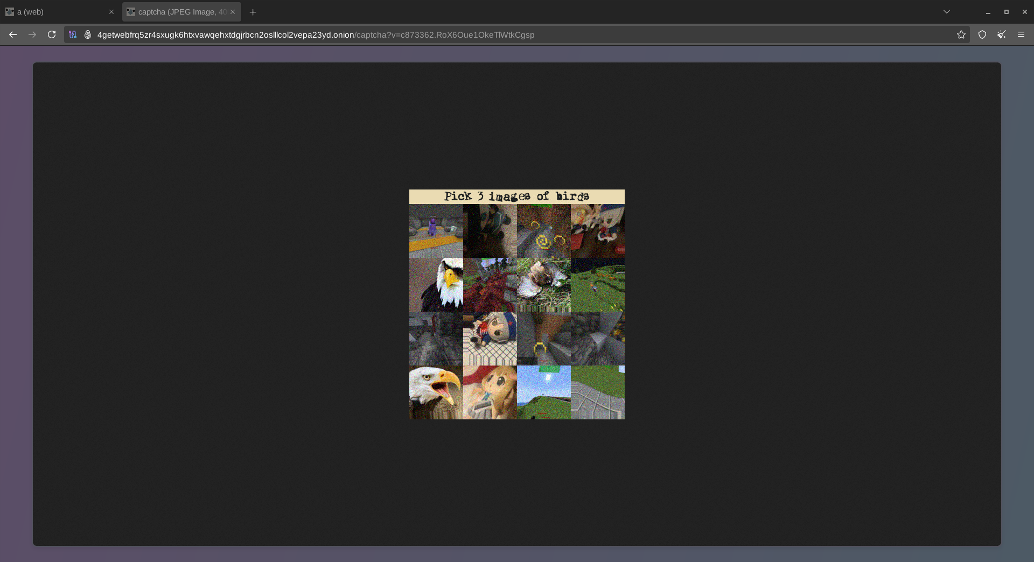The height and width of the screenshot is (562, 1034).
Task: Open the Tor circuit display icon
Action: 73,34
